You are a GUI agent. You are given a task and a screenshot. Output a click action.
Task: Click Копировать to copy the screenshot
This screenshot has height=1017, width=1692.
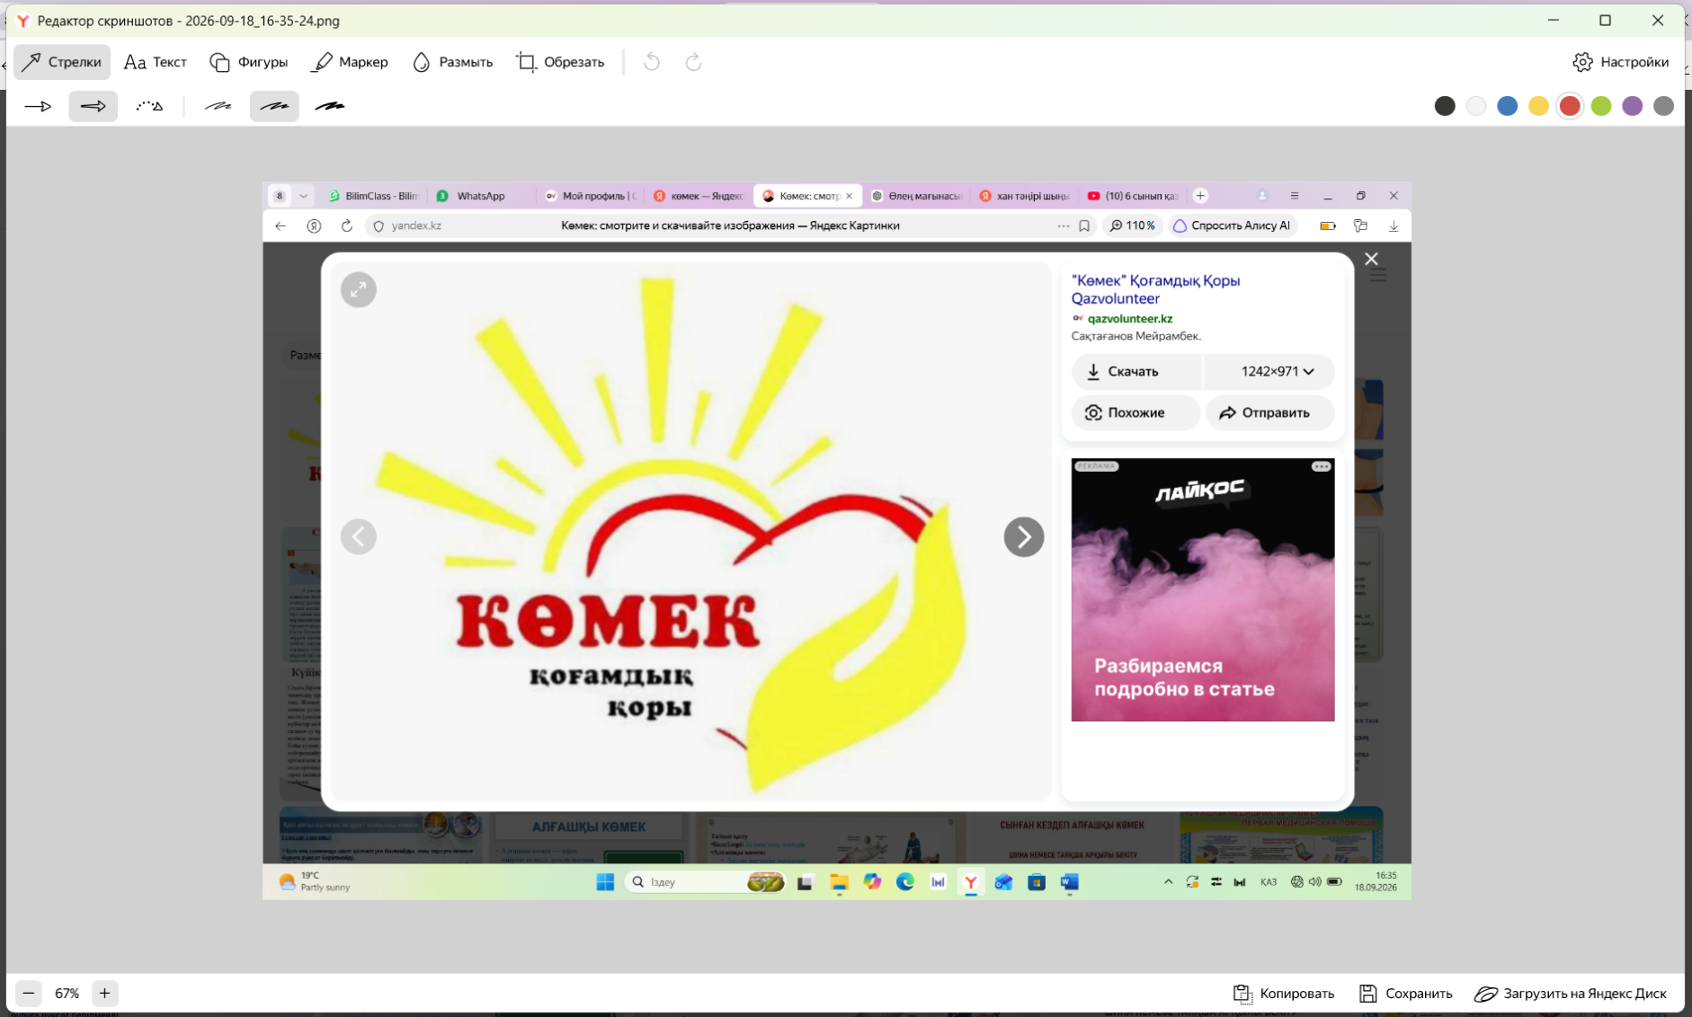click(x=1284, y=993)
